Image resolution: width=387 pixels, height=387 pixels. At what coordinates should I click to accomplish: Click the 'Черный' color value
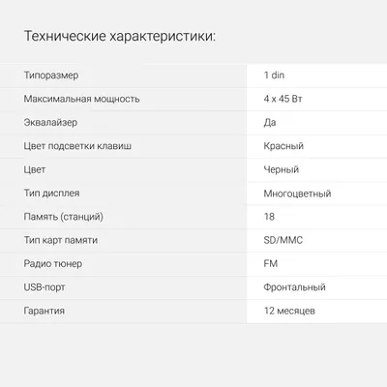point(282,169)
